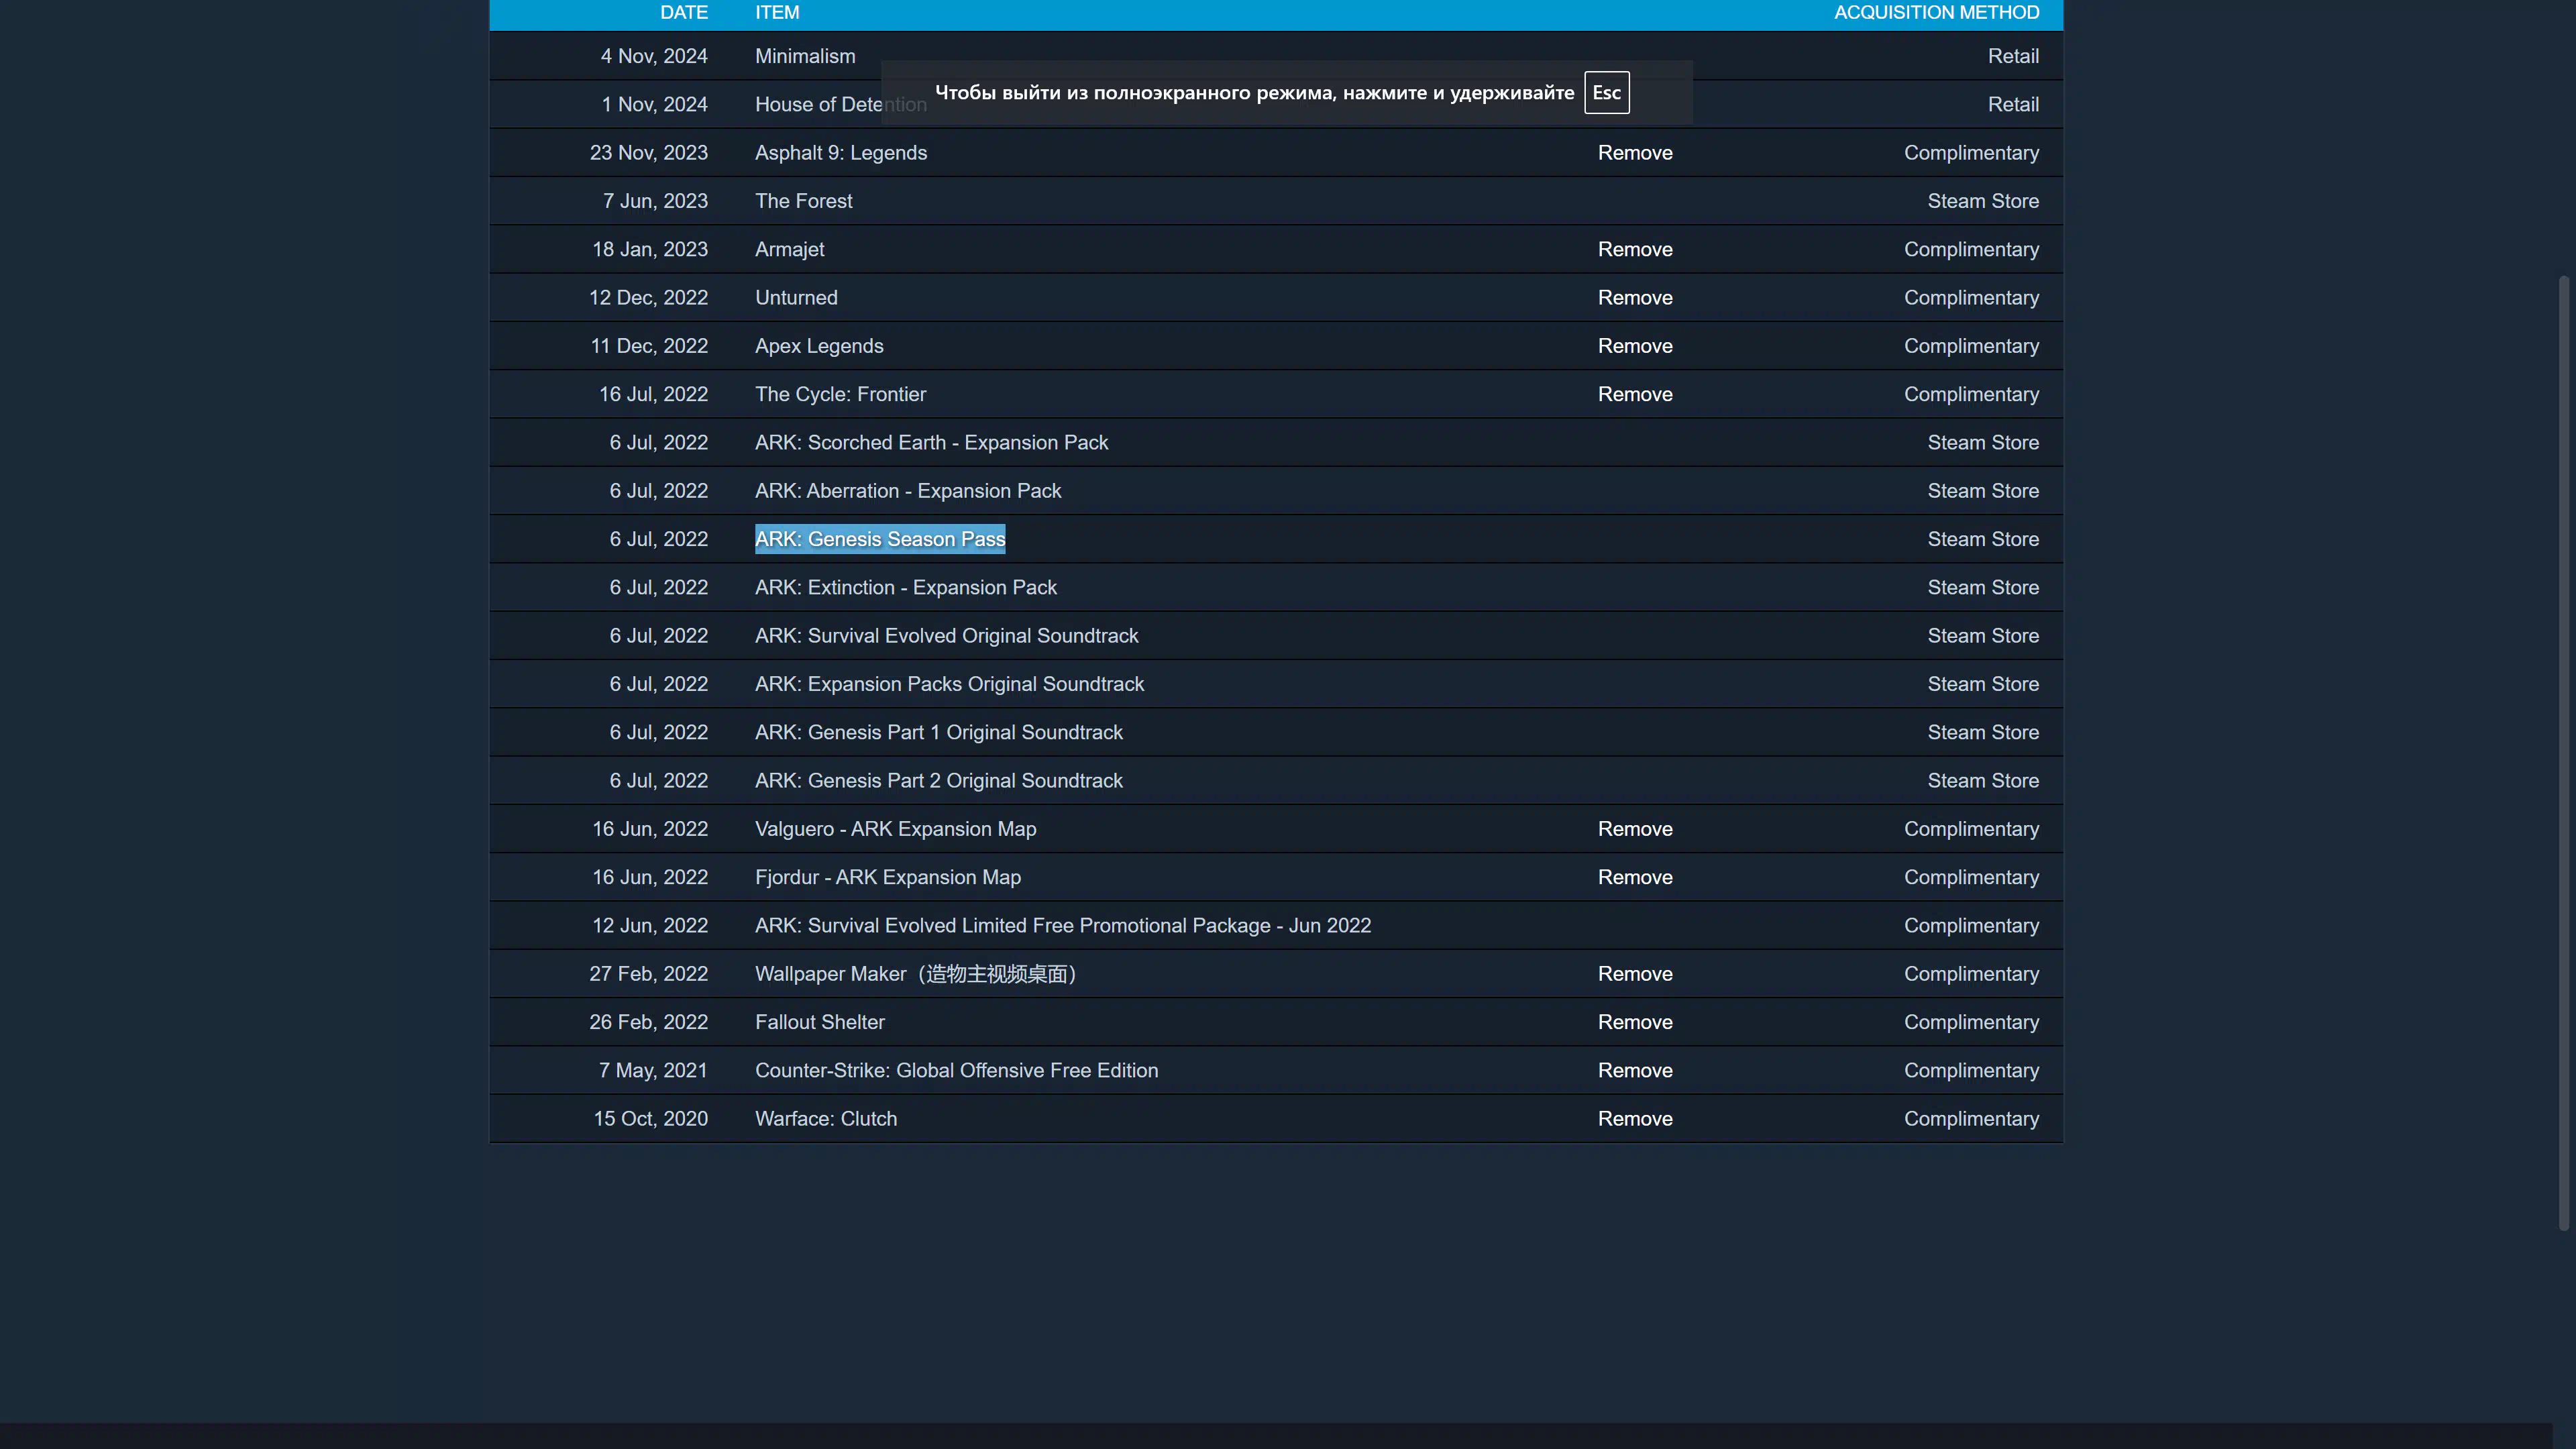Click highlighted ARK: Genesis Season Pass text
The image size is (2576, 1449).
coord(880,539)
